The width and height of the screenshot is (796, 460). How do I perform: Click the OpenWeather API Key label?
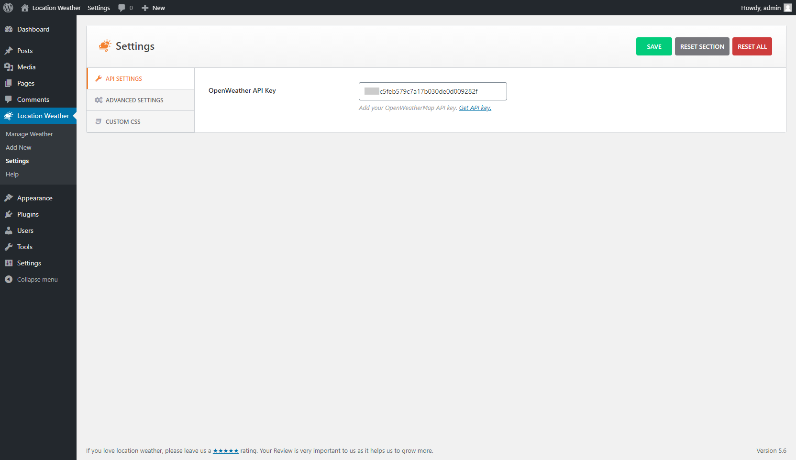242,91
